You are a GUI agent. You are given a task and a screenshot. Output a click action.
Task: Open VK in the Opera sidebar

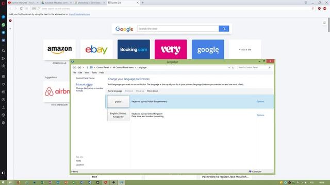click(4, 40)
